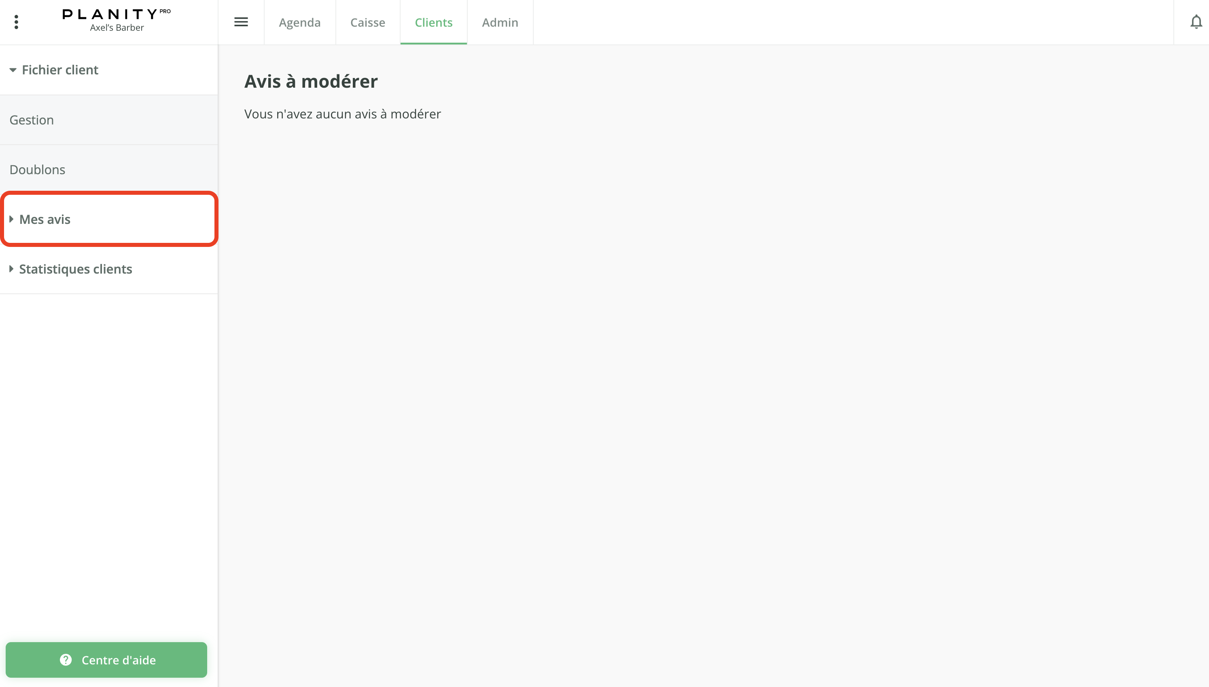Open the Gestion sidebar entry
The image size is (1209, 687).
tap(32, 120)
